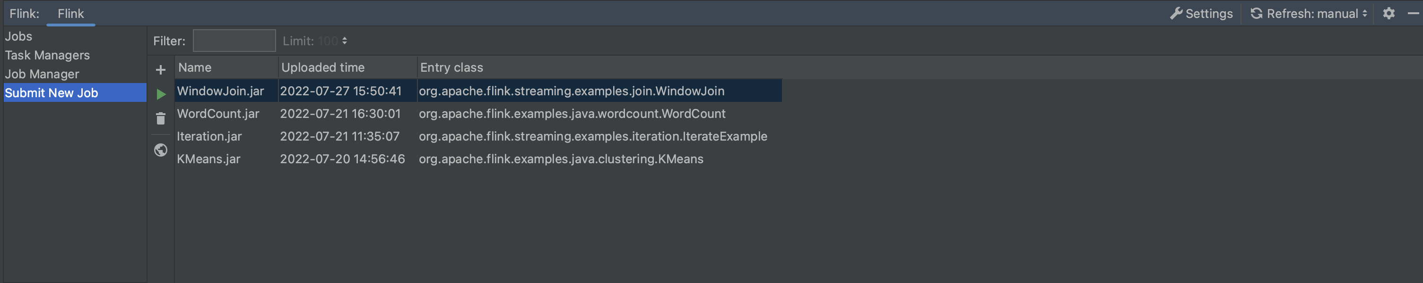The height and width of the screenshot is (283, 1423).
Task: Open the Task Managers section
Action: pos(47,55)
